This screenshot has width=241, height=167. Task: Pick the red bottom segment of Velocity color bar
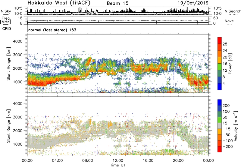220,149
